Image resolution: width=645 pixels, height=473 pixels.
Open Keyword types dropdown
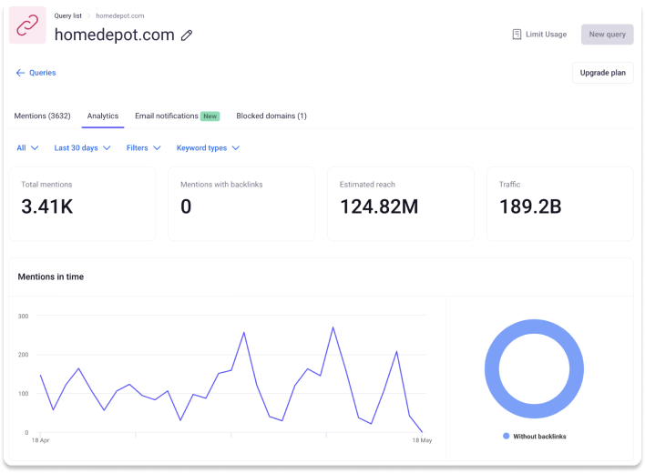[208, 147]
